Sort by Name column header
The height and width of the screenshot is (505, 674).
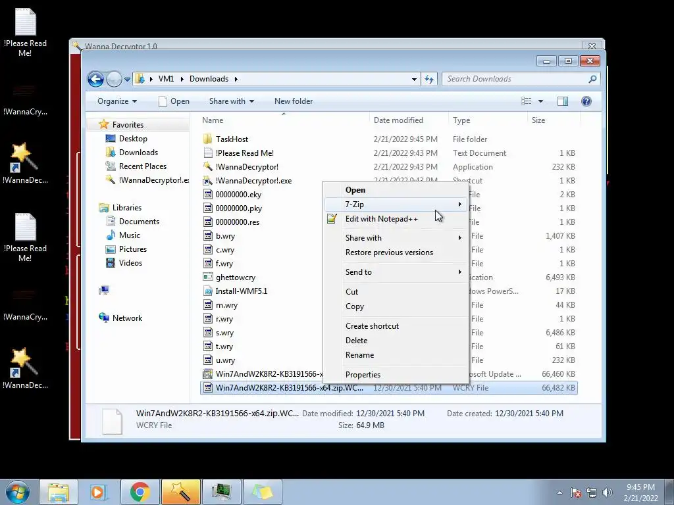point(213,120)
